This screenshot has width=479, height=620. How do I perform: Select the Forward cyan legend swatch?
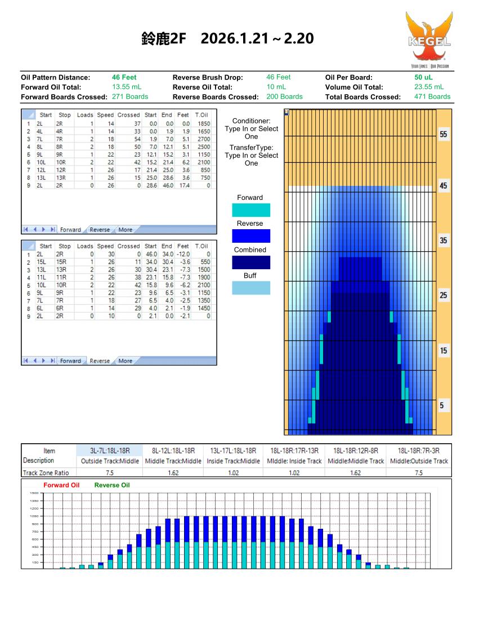(x=251, y=210)
